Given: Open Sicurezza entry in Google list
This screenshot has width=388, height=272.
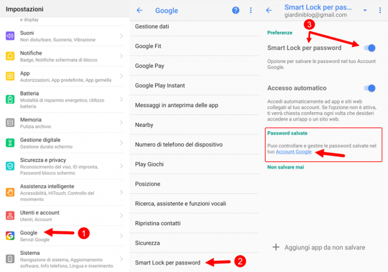Looking at the screenshot, I should pos(194,243).
